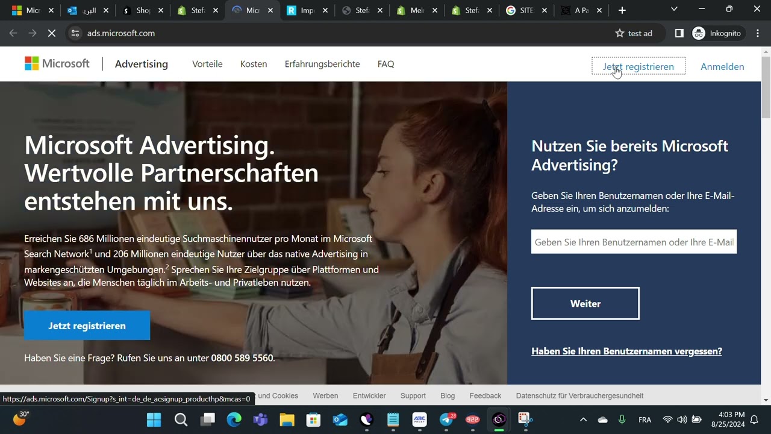Open the Windows Start menu
This screenshot has width=771, height=434.
coord(154,420)
